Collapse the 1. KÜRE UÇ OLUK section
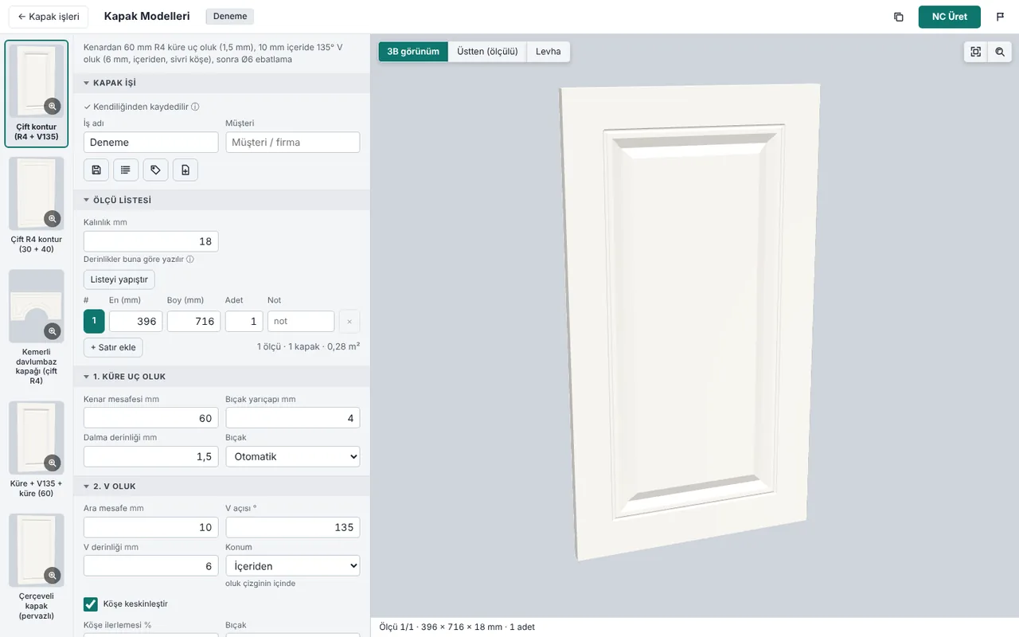The width and height of the screenshot is (1019, 637). [x=221, y=377]
